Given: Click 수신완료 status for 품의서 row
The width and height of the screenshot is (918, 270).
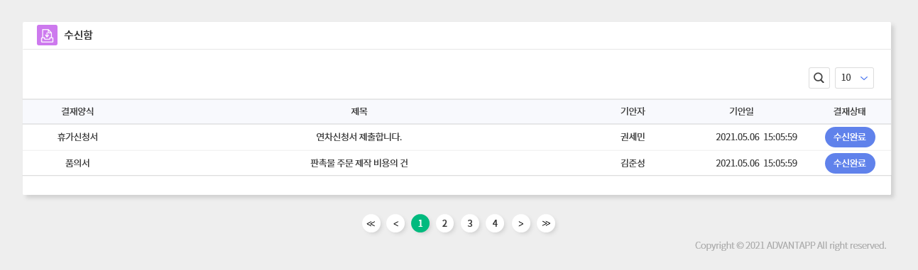Looking at the screenshot, I should pyautogui.click(x=850, y=163).
